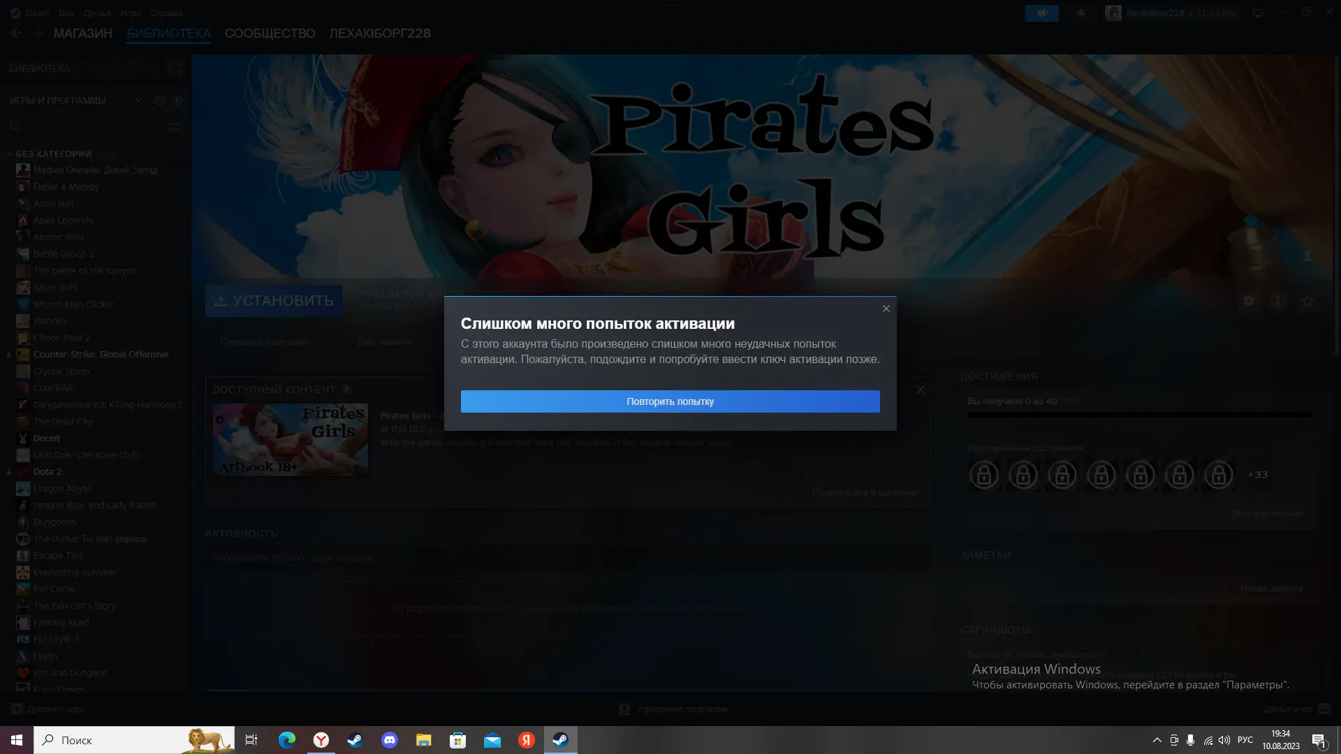1341x754 pixels.
Task: Click the show all in store link
Action: tap(864, 493)
